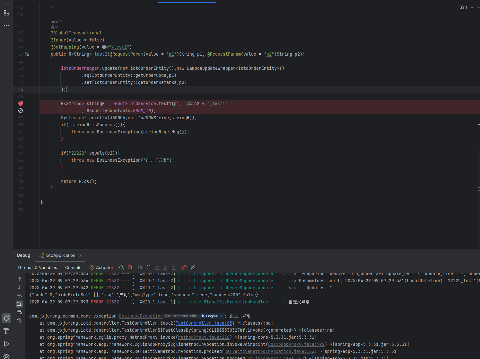Click the Rerun iotdApplication debug icon
This screenshot has width=480, height=359.
click(x=121, y=267)
